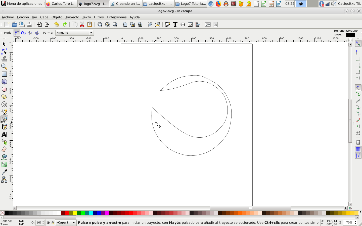Click the Print icon
This screenshot has height=226, width=362.
29,24
